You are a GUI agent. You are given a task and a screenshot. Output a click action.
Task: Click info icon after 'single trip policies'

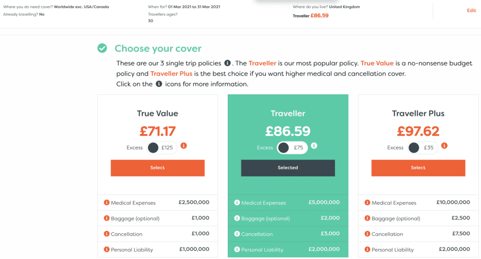228,63
